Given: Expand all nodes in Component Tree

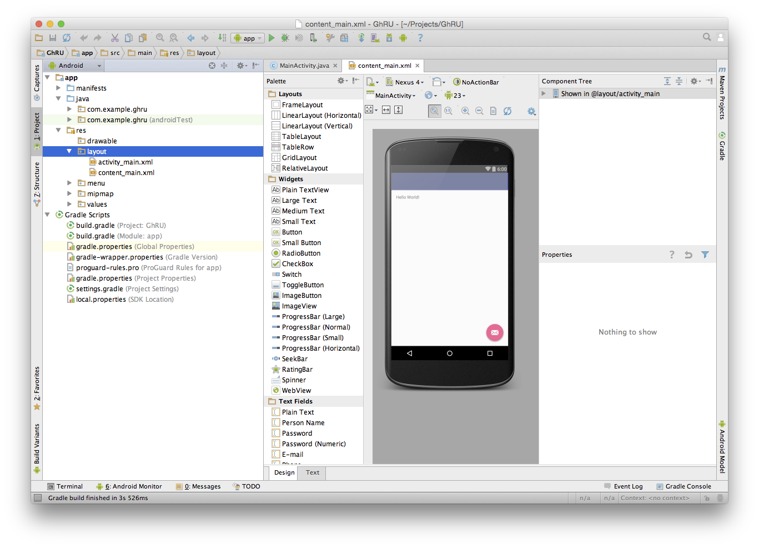Looking at the screenshot, I should click(667, 81).
